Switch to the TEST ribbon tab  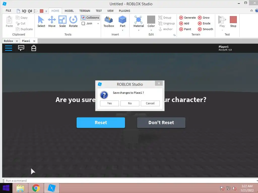click(99, 11)
